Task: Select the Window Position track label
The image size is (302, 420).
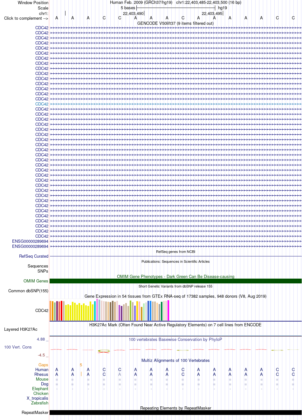Action: (x=33, y=3)
